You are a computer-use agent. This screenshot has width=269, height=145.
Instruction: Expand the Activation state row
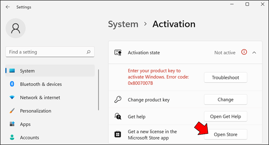pos(185,52)
